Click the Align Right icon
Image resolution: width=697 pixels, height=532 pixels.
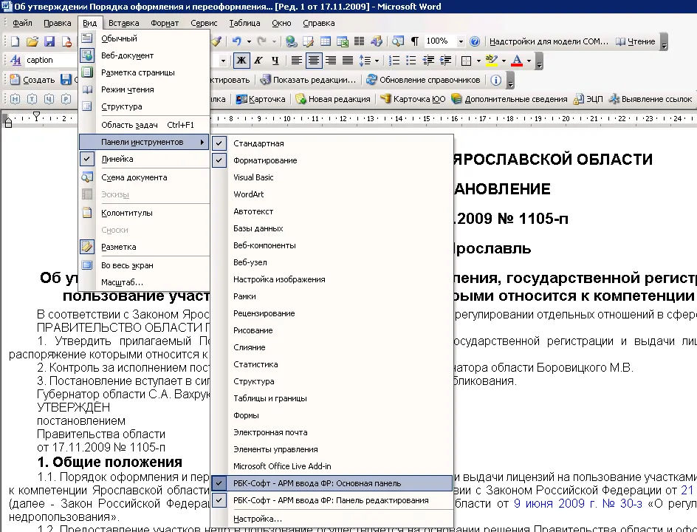330,60
